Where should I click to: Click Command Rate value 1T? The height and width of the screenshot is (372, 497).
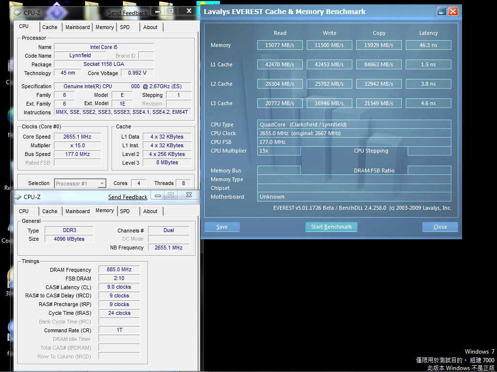pyautogui.click(x=119, y=330)
